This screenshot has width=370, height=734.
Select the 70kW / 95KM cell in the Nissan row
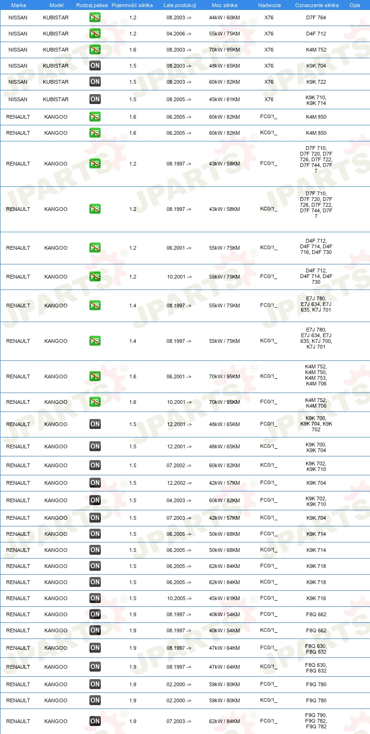tap(224, 50)
